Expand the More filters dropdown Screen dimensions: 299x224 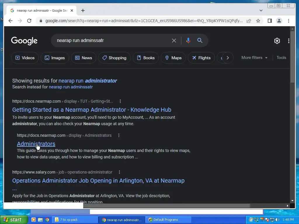click(254, 57)
